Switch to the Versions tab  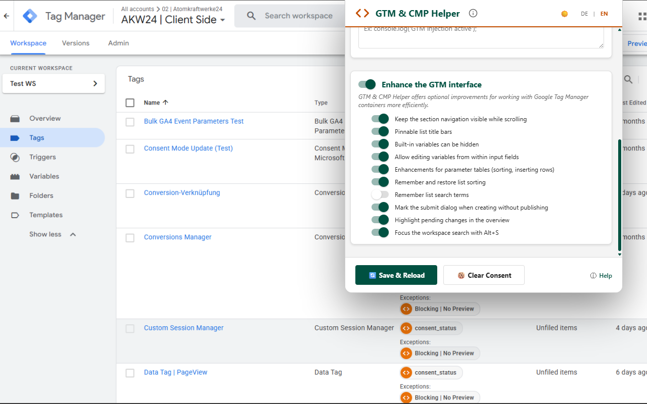pyautogui.click(x=76, y=43)
